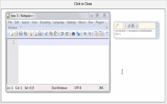Viewport: 167px width, 104px height.
Task: Click the Save All stacked disks icon
Action: click(x=26, y=34)
